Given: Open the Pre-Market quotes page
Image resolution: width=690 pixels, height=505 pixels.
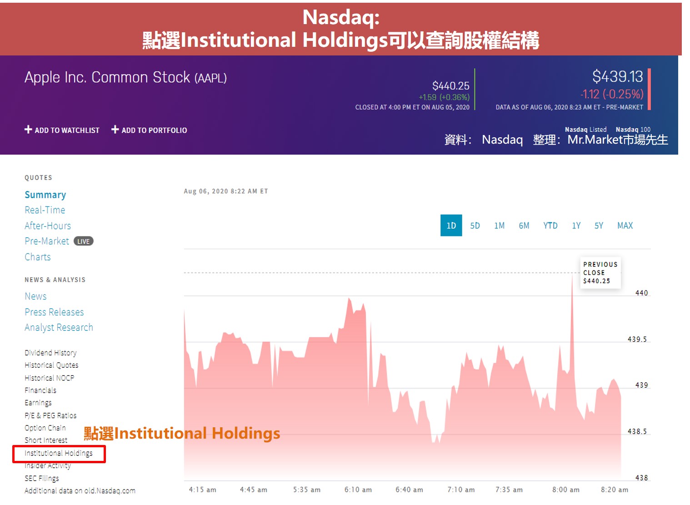Looking at the screenshot, I should tap(47, 241).
